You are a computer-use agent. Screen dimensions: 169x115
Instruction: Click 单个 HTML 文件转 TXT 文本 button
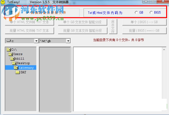pos(30,22)
